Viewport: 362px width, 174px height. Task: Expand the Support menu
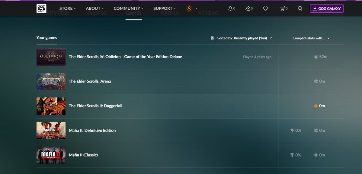(164, 8)
